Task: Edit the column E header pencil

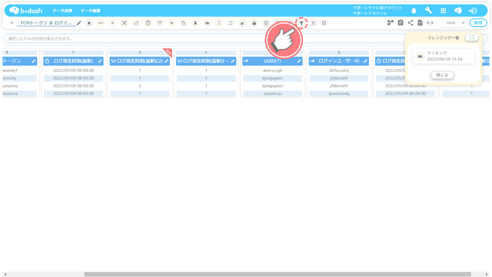Action: 233,61
